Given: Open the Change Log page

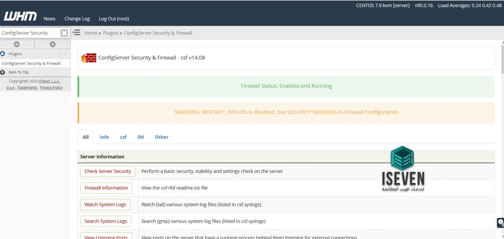Looking at the screenshot, I should [x=77, y=19].
